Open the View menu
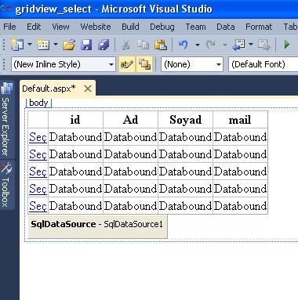Image resolution: width=298 pixels, height=300 pixels. pos(60,27)
